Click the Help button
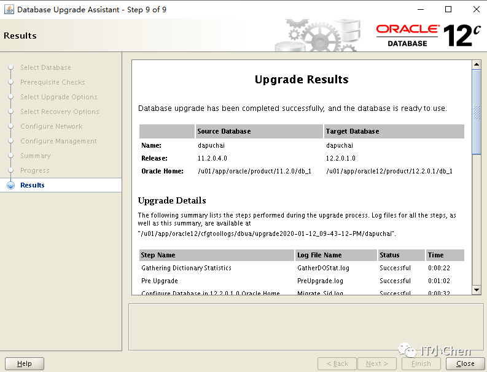Viewport: 487px width, 372px height. (25, 363)
